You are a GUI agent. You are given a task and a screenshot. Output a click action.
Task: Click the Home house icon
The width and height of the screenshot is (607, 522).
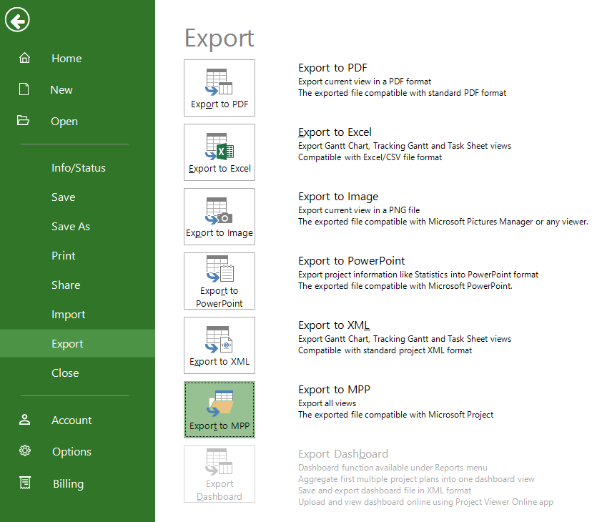[x=24, y=58]
